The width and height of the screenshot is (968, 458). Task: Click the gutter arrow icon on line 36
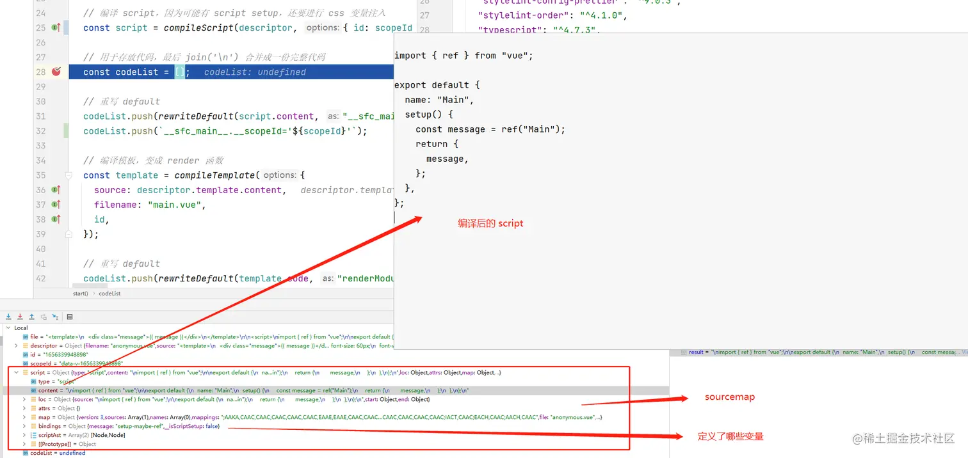point(56,190)
